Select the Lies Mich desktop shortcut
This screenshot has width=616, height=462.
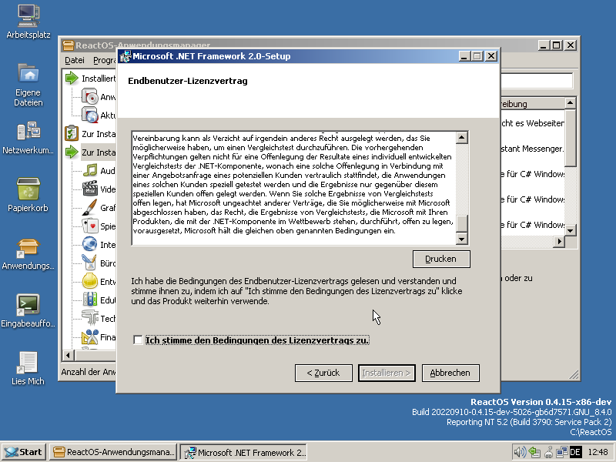coord(28,362)
